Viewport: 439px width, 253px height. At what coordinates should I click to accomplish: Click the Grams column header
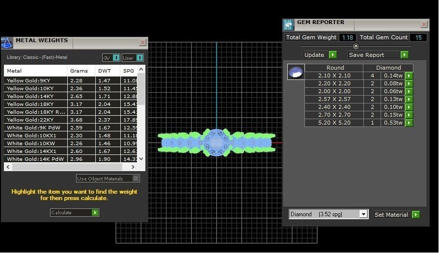point(81,71)
